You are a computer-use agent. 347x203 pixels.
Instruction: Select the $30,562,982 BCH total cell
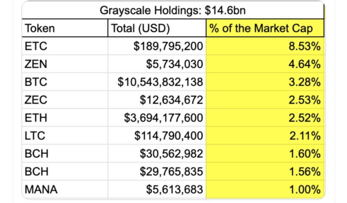click(157, 154)
